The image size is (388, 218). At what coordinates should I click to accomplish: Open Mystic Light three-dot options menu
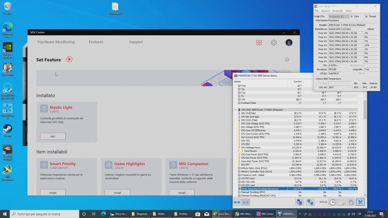pos(92,136)
